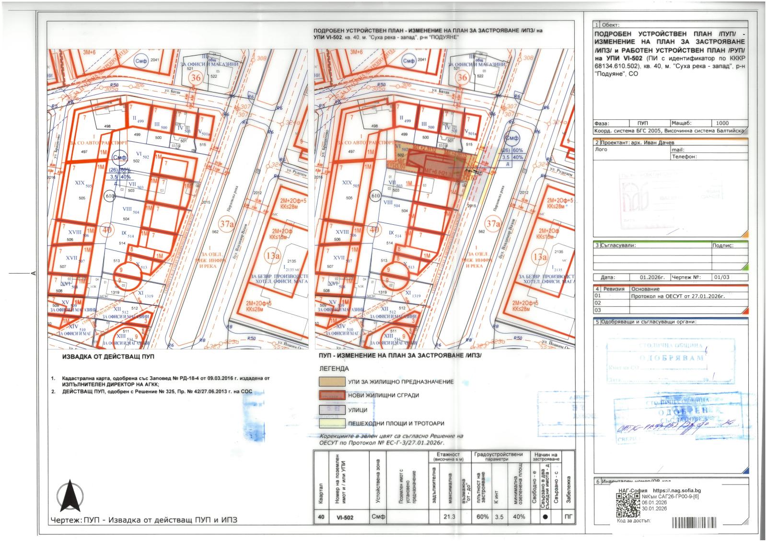Click the VI-502 cell in parameters table
Viewport: 767px width, 542px height.
345,517
